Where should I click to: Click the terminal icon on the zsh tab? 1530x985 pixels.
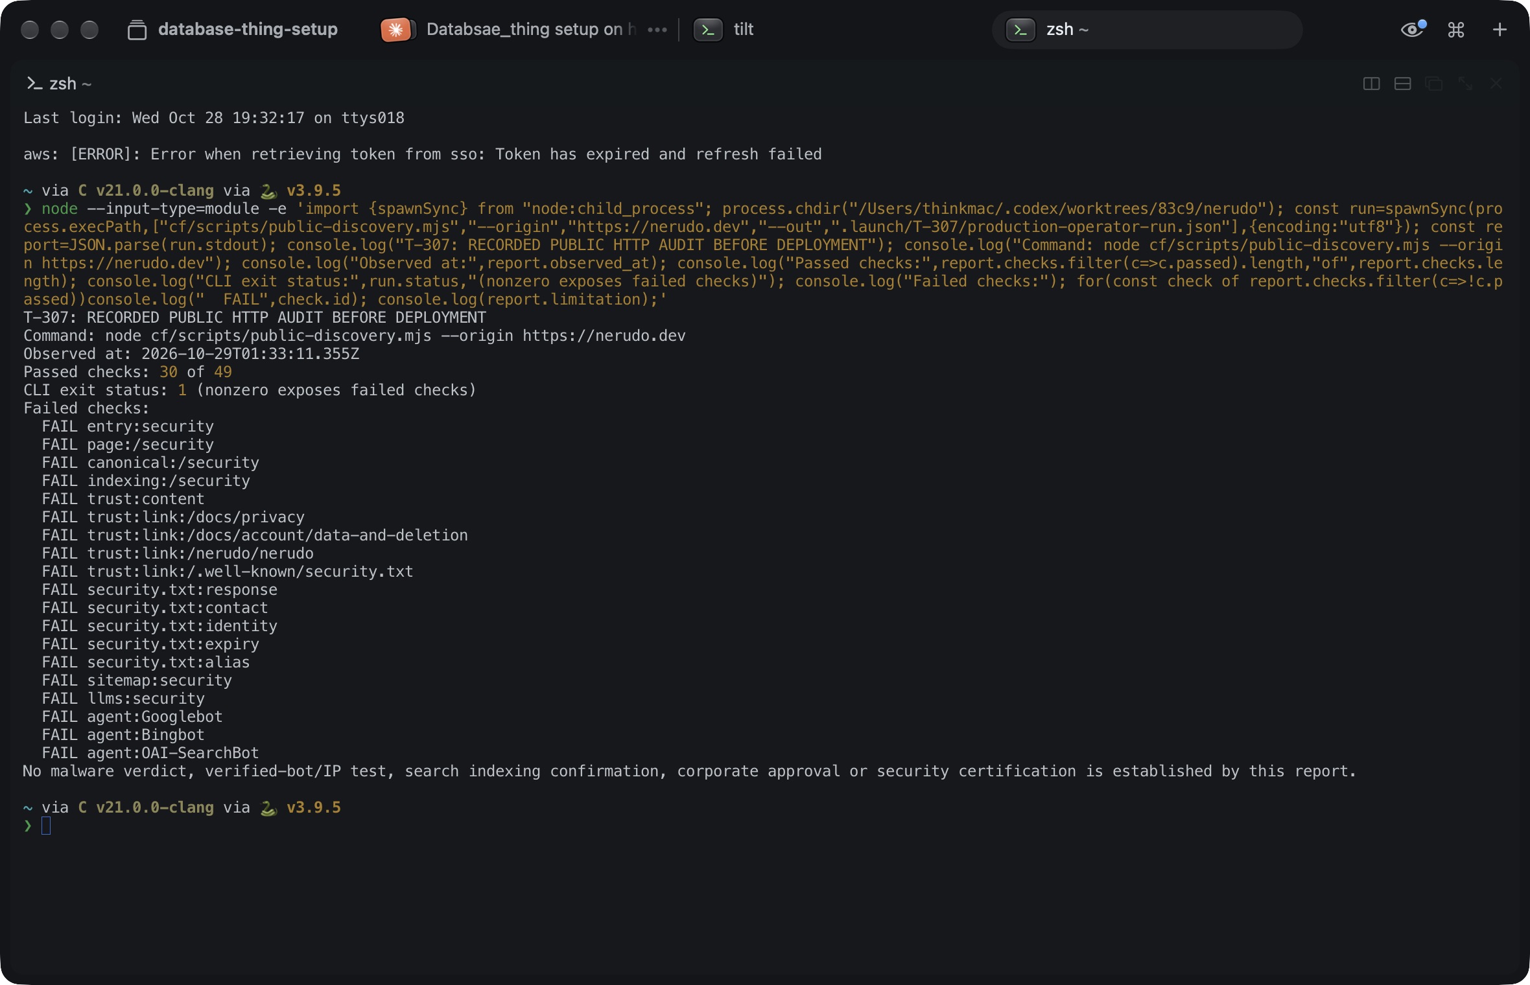tap(1020, 30)
